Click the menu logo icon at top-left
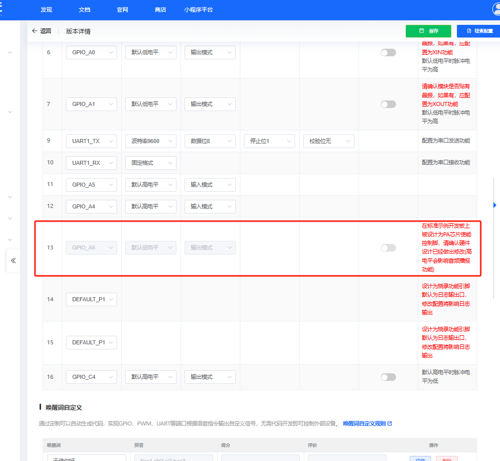 point(2,10)
